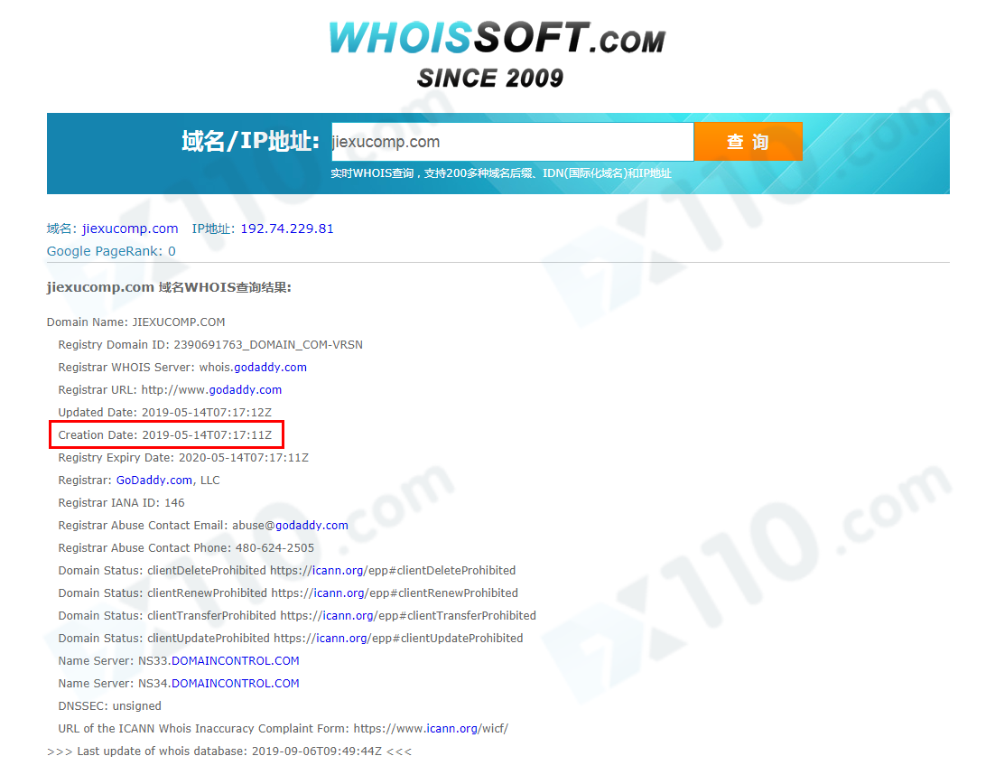Open icann.org link for clientRenewProhibited
This screenshot has height=784, width=995.
click(339, 593)
